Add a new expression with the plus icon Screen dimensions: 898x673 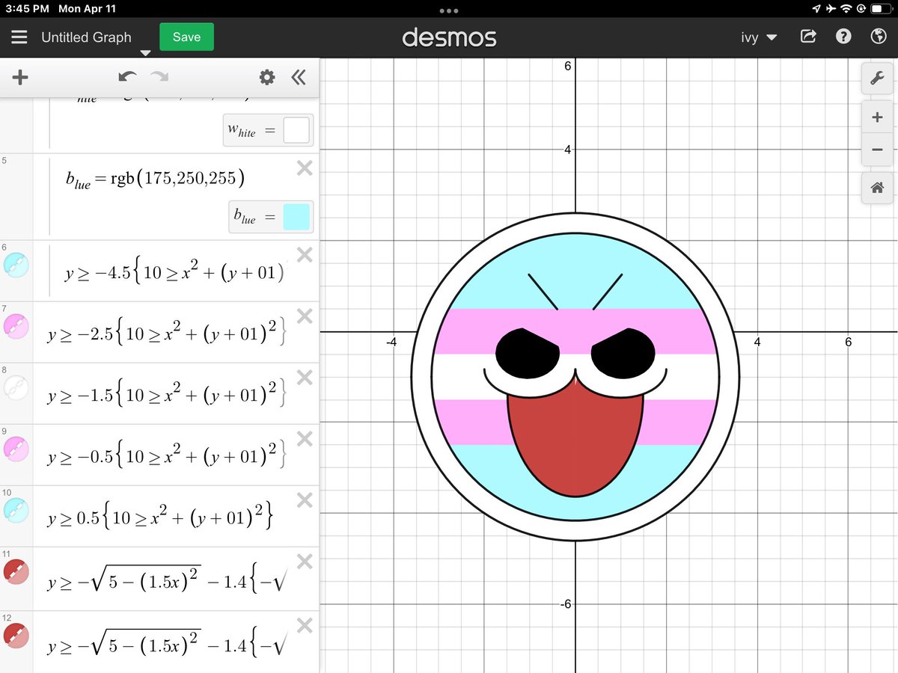tap(20, 77)
